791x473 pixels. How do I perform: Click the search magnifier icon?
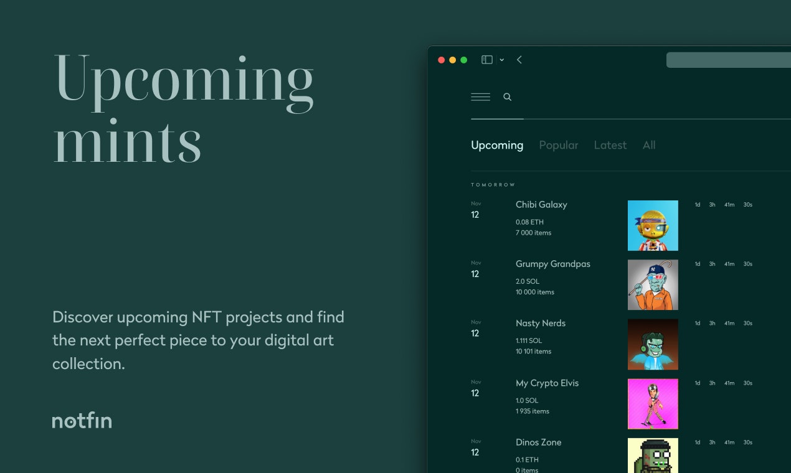pyautogui.click(x=508, y=97)
